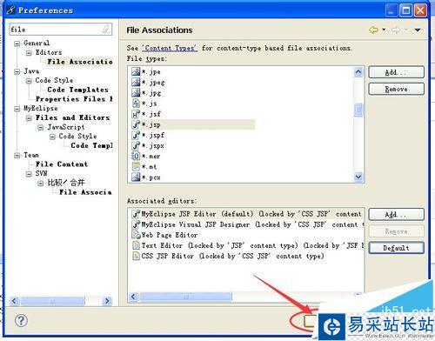Open the Content Types link
Screen dimensions: 435x341
pyautogui.click(x=170, y=48)
